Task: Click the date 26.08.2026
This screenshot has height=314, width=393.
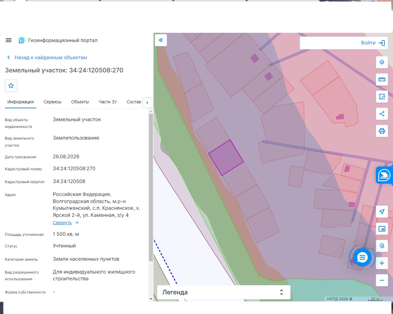Action: click(66, 157)
